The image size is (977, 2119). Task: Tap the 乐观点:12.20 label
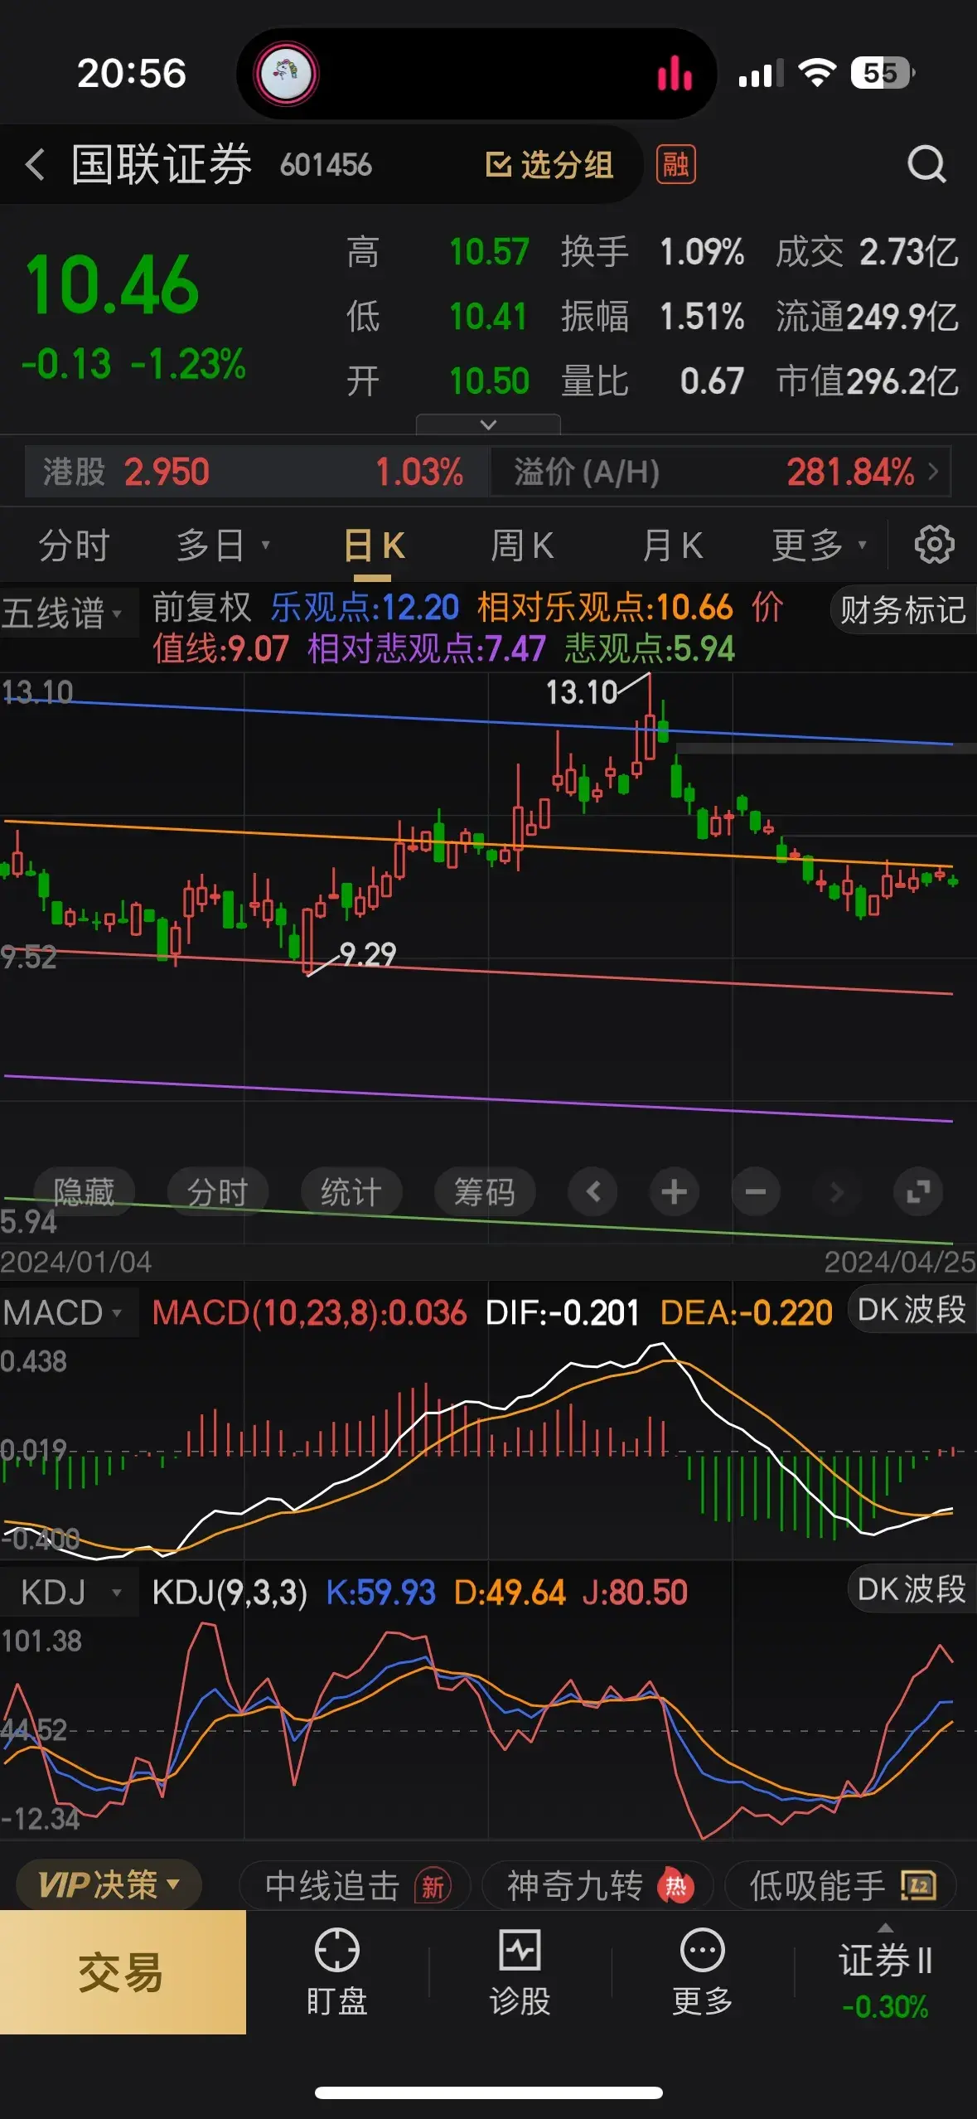365,608
